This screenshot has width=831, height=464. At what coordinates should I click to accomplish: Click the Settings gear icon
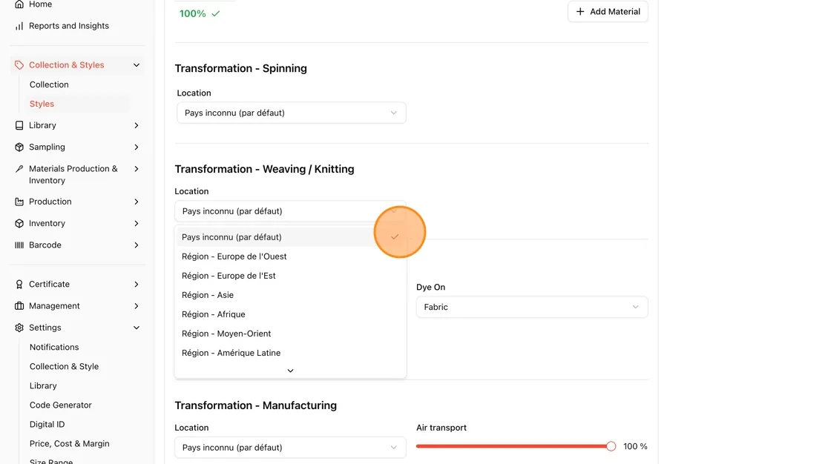pyautogui.click(x=19, y=328)
